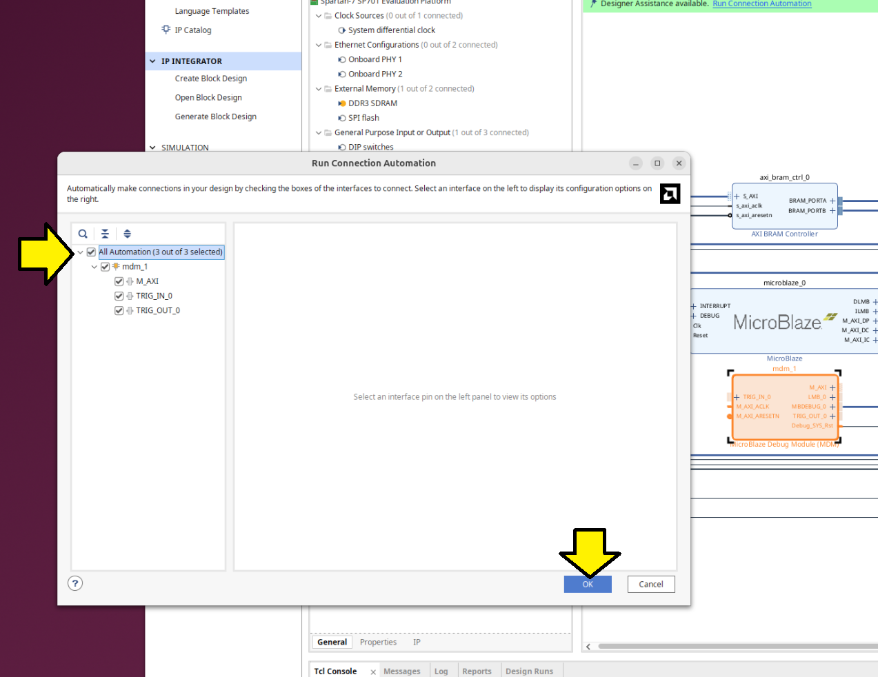
Task: Open the Messages tab at the bottom
Action: click(402, 670)
